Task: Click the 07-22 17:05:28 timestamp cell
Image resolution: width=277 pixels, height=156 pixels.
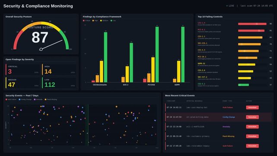Action: 174,146
